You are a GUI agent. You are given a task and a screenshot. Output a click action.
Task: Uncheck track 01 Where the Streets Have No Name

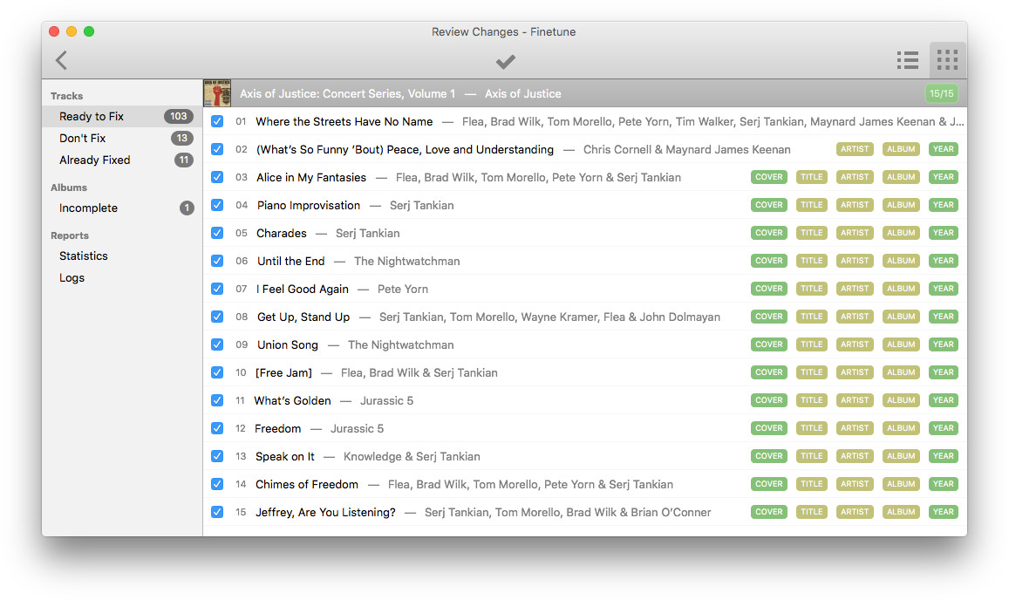pos(217,121)
